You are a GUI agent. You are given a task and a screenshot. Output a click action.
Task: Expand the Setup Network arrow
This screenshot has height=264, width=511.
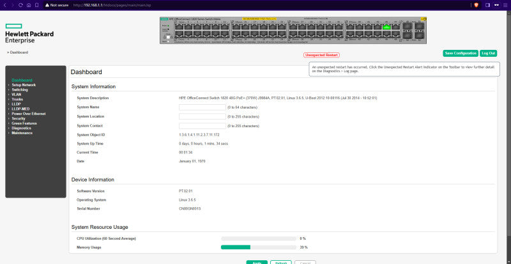click(x=9, y=85)
